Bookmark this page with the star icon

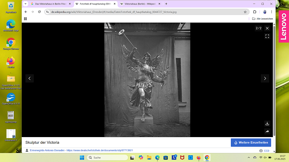tap(245, 12)
